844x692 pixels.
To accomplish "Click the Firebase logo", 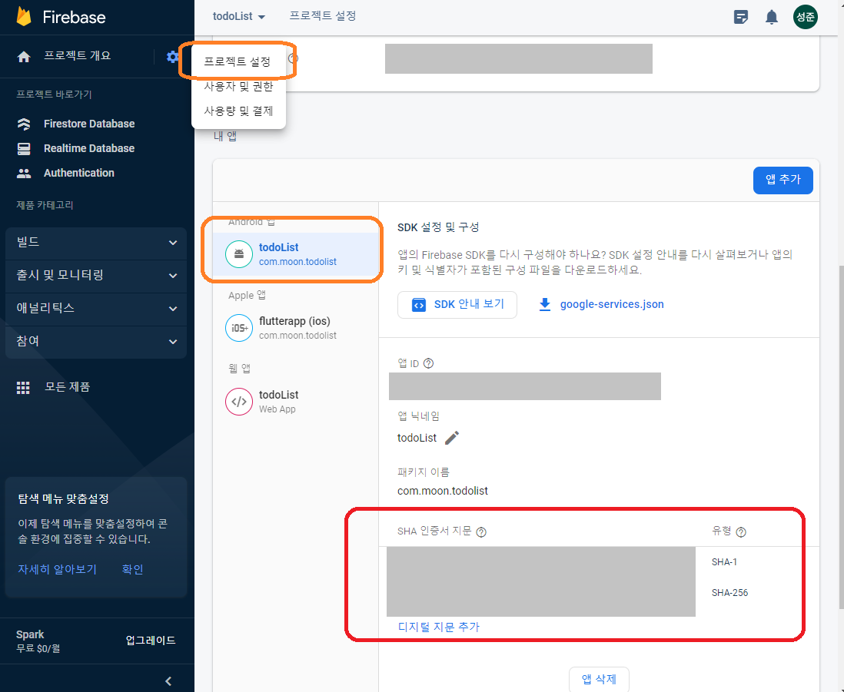I will 61,17.
